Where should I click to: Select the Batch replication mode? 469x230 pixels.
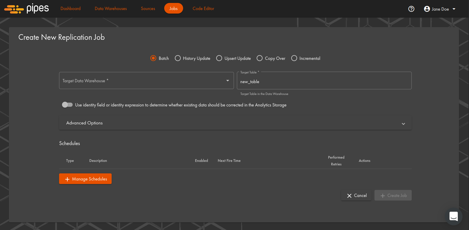pyautogui.click(x=153, y=58)
